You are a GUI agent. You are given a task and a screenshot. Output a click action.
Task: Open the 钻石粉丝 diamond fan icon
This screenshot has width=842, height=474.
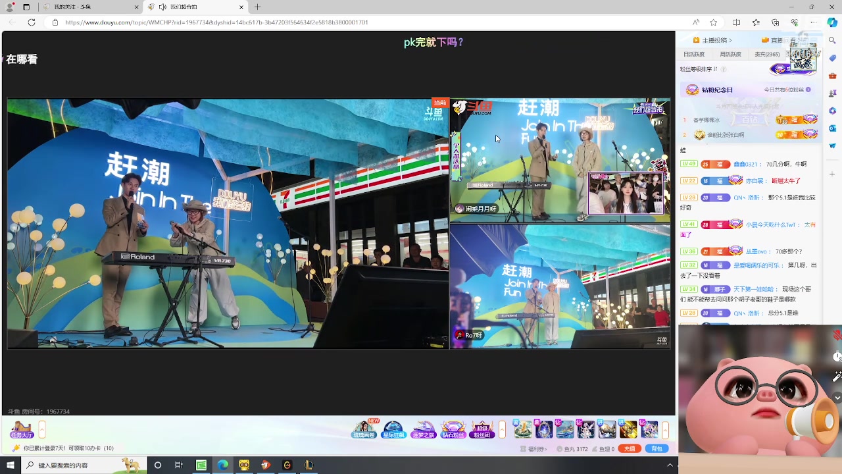click(x=453, y=430)
